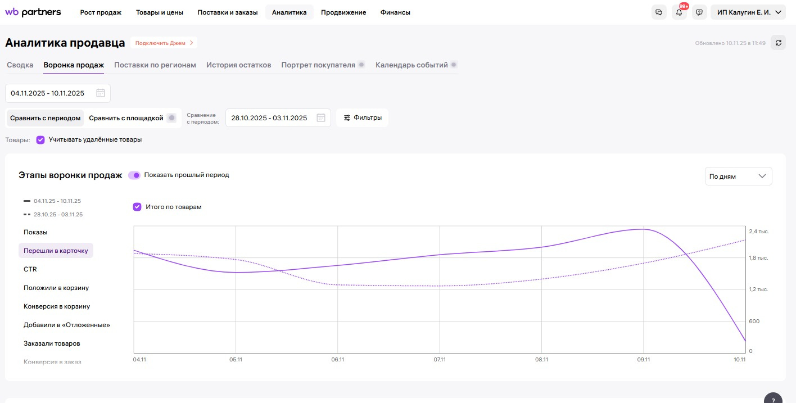Viewport: 796px width, 403px height.
Task: Expand the "По дням" dropdown
Action: point(738,176)
